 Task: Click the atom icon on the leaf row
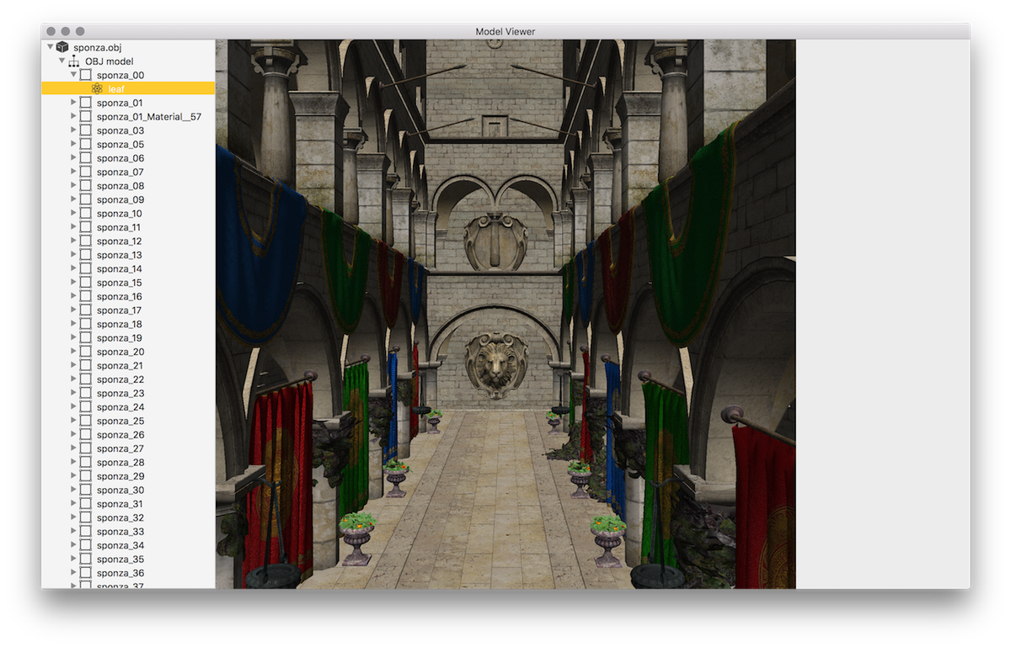tap(97, 89)
